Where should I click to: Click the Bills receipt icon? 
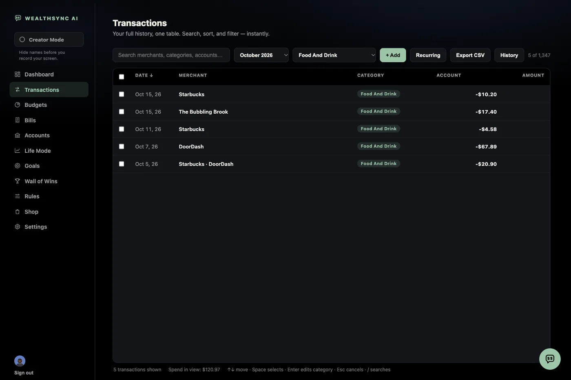(x=18, y=120)
